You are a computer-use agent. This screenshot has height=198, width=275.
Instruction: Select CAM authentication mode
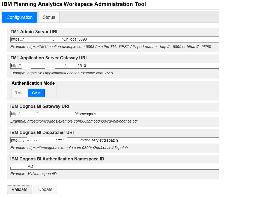click(36, 93)
